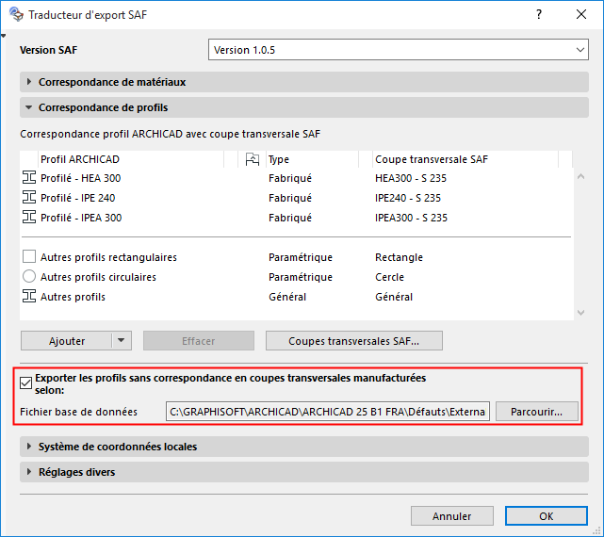Toggle export unmatched profiles checkbox
The width and height of the screenshot is (604, 537).
coord(25,383)
